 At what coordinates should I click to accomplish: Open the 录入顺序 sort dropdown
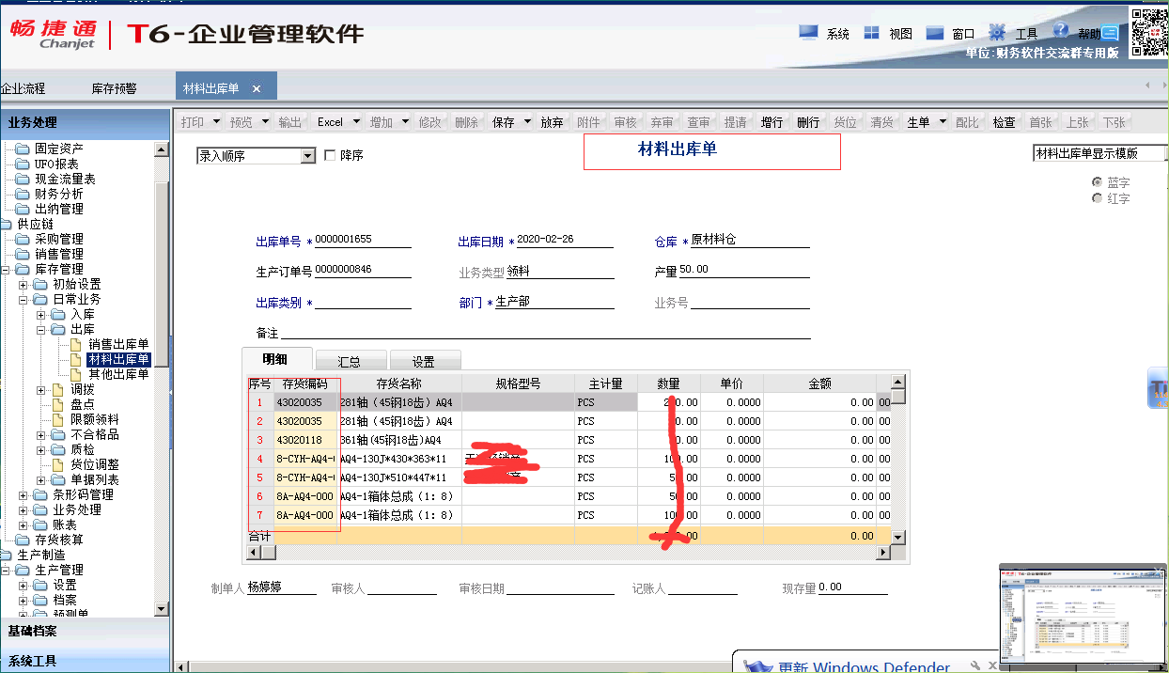[307, 156]
